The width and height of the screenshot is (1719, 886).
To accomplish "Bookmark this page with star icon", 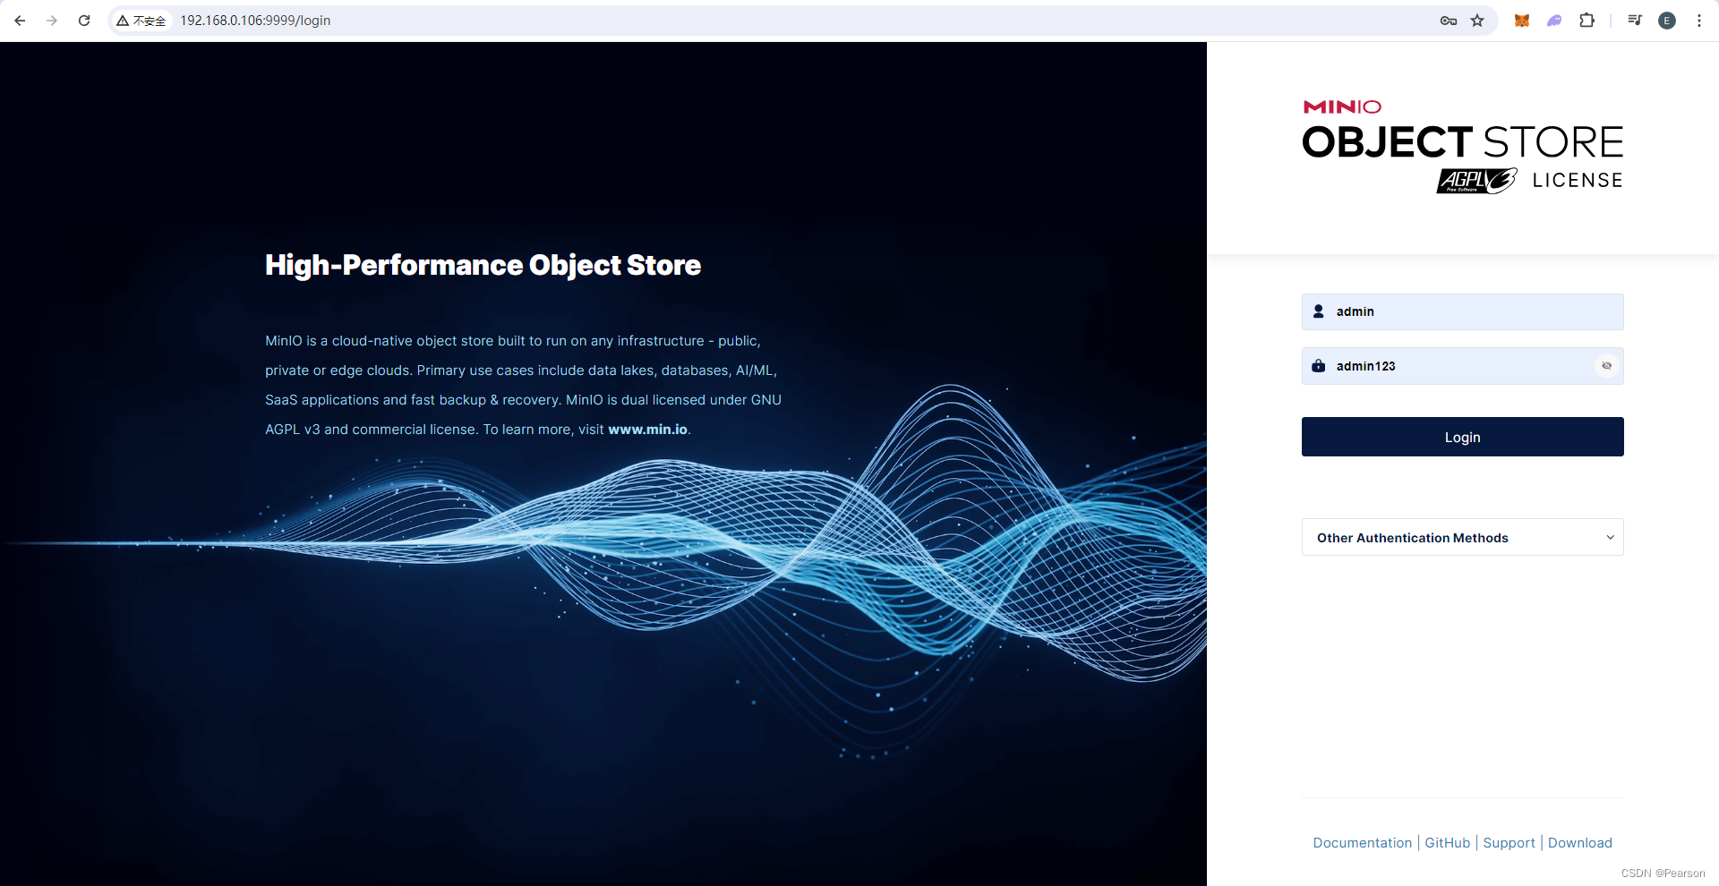I will pyautogui.click(x=1477, y=21).
